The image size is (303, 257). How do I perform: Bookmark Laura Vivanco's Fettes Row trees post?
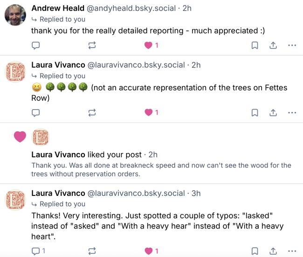[x=255, y=112]
